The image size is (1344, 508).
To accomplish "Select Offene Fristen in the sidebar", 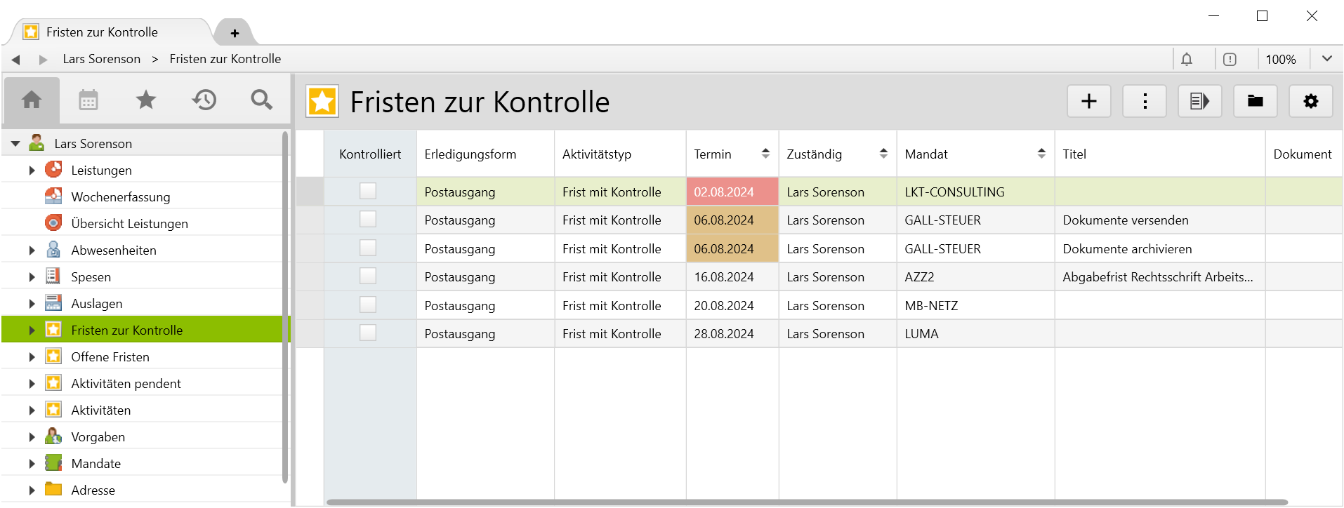I will click(110, 357).
